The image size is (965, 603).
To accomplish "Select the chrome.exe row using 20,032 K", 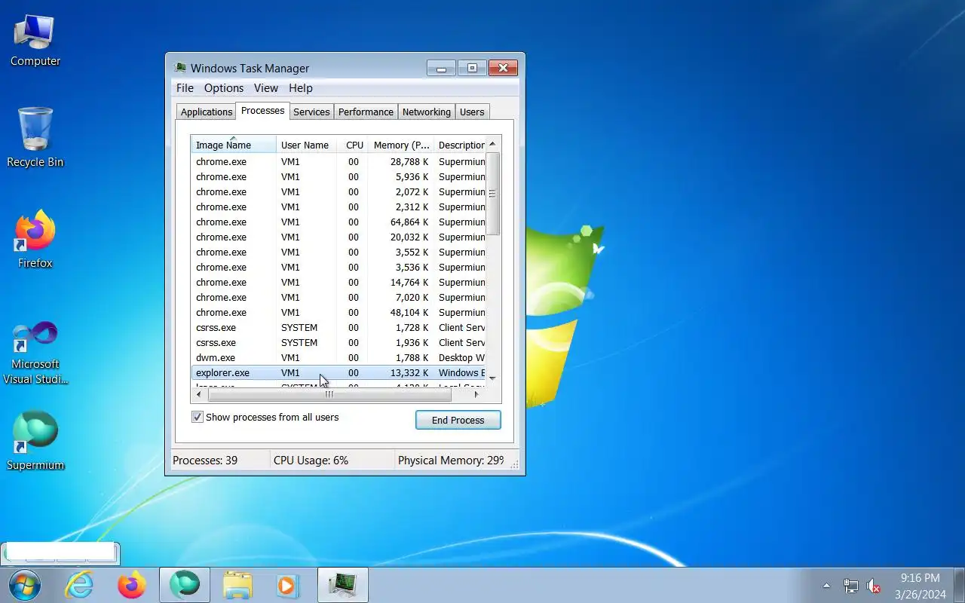I will [339, 237].
